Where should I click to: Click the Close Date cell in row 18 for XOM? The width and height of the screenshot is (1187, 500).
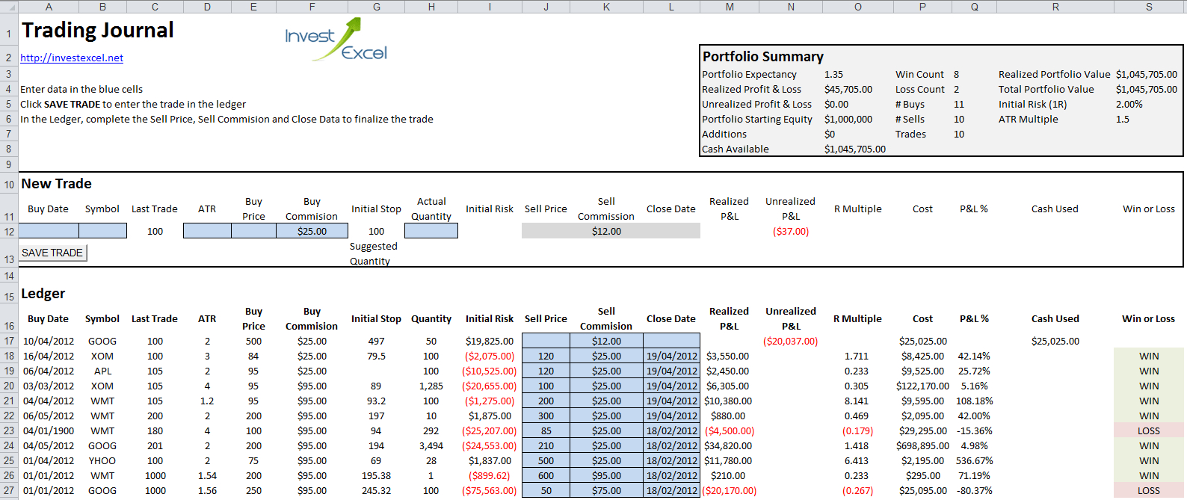click(671, 356)
